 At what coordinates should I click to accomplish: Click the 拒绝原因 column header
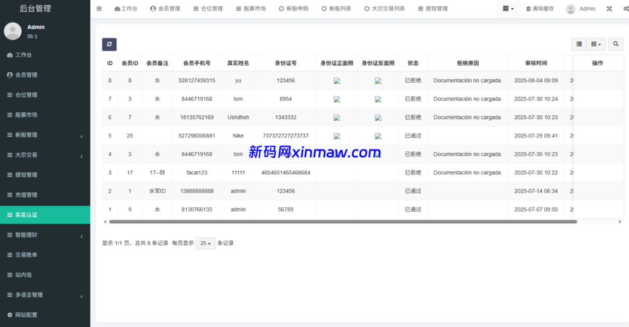coord(467,63)
